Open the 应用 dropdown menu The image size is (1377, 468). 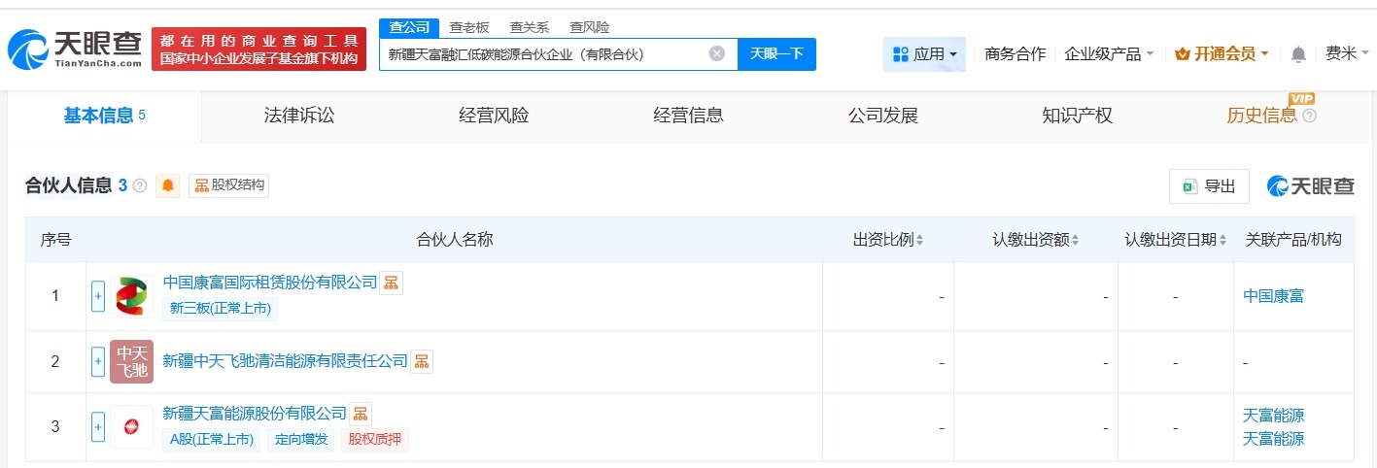pos(924,54)
